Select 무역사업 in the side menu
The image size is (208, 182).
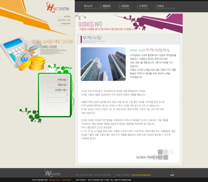click(61, 80)
